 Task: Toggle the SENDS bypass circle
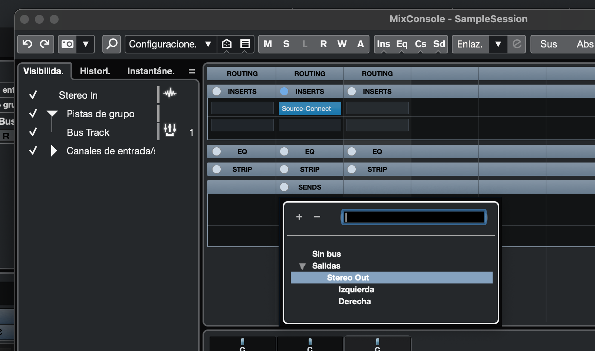coord(284,187)
